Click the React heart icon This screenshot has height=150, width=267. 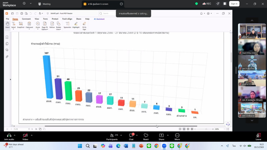146,135
